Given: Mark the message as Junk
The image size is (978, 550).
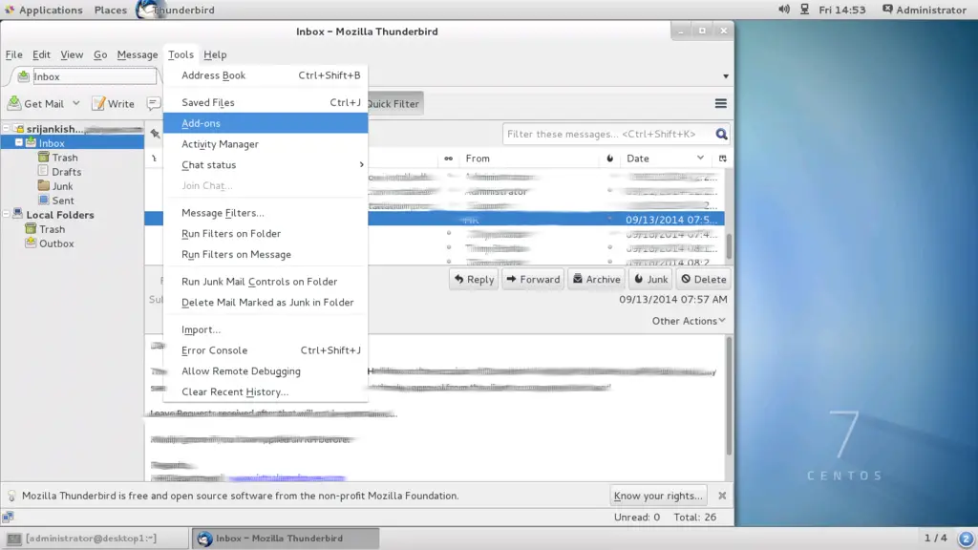Looking at the screenshot, I should tap(650, 280).
